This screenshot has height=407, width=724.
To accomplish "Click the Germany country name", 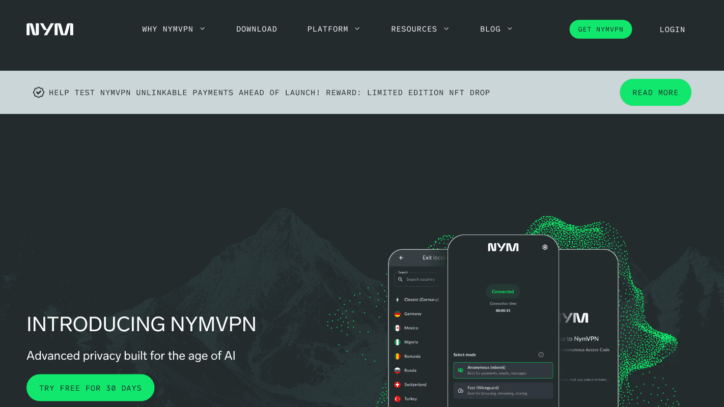I will (x=413, y=314).
